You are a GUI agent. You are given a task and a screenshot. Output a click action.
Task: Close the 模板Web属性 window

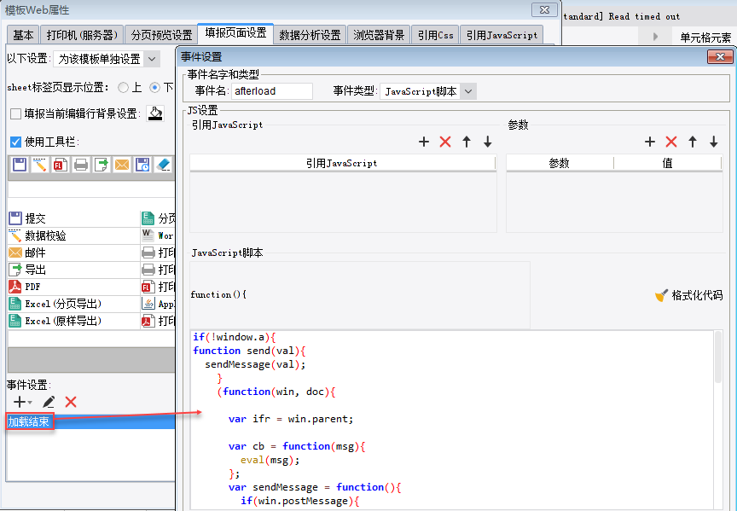pos(544,9)
